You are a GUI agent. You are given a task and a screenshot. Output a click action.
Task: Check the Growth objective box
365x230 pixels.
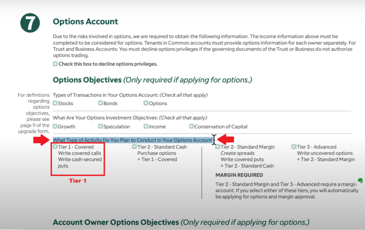55,126
